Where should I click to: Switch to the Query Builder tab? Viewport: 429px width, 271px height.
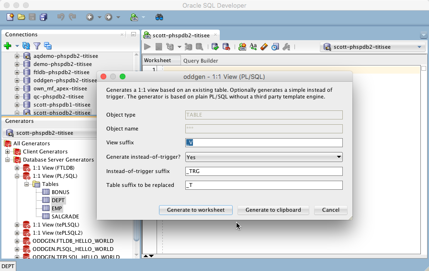click(x=201, y=61)
